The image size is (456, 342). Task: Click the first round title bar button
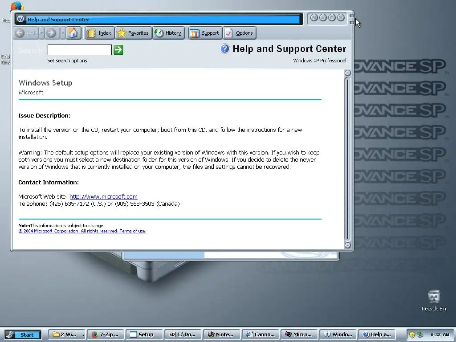tap(314, 18)
